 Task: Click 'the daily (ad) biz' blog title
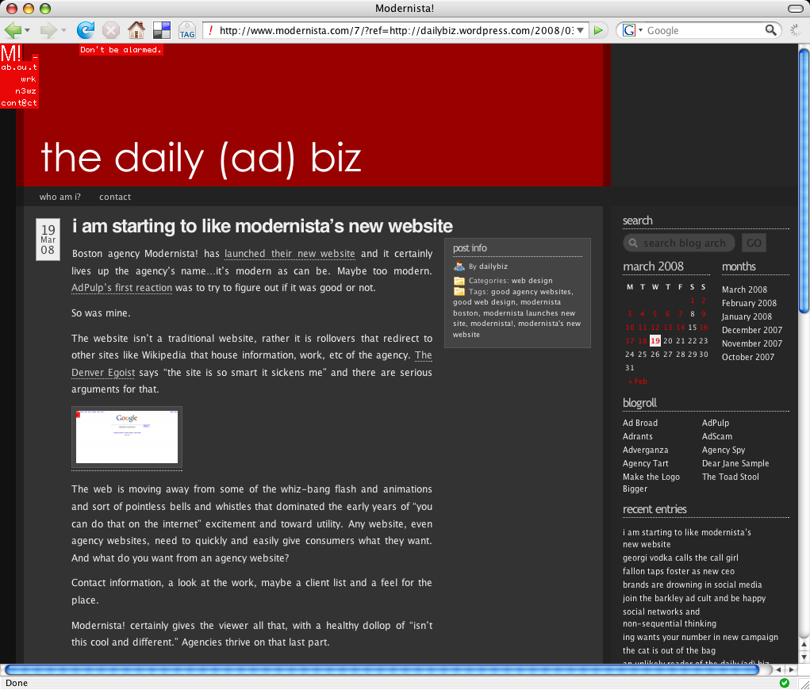click(x=201, y=159)
